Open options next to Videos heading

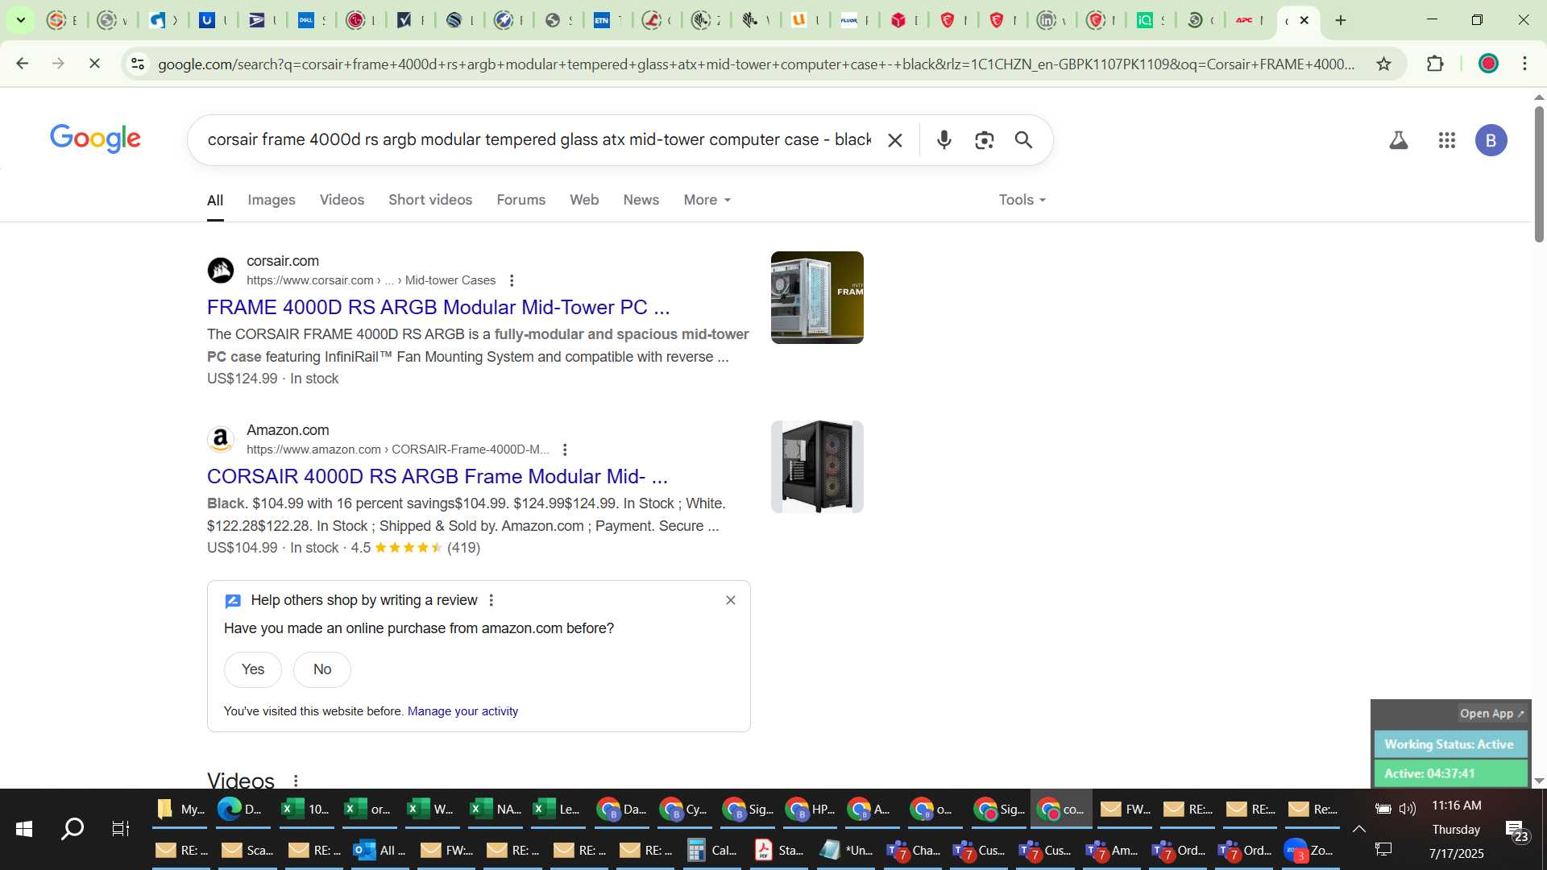[296, 781]
